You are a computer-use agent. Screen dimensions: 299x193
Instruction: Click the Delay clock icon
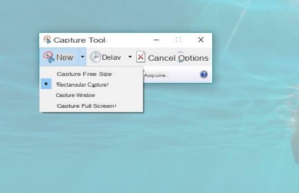coord(95,57)
